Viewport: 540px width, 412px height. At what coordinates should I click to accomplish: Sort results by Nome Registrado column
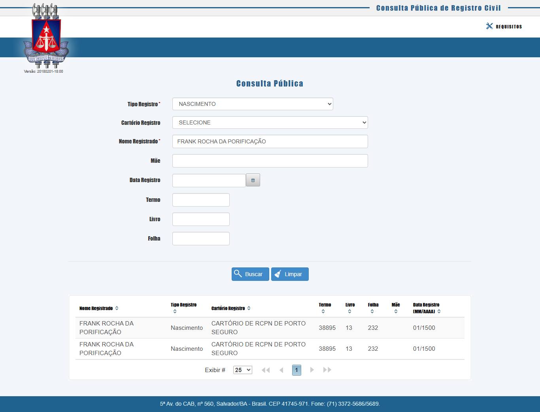click(117, 309)
